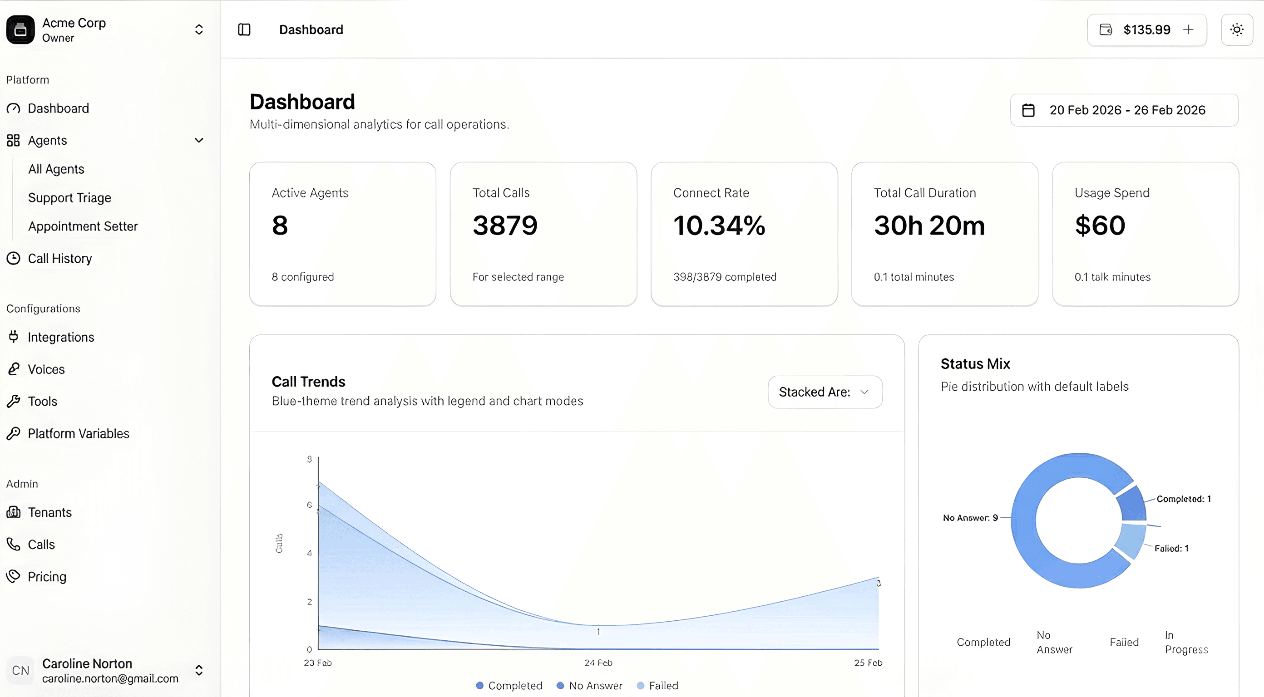Select the Call History clock icon
The height and width of the screenshot is (697, 1264).
click(x=13, y=258)
